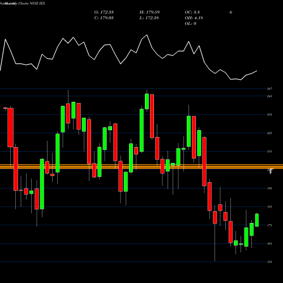The height and width of the screenshot is (283, 283).
Task: Click the 153 price axis label
Action: [269, 262]
